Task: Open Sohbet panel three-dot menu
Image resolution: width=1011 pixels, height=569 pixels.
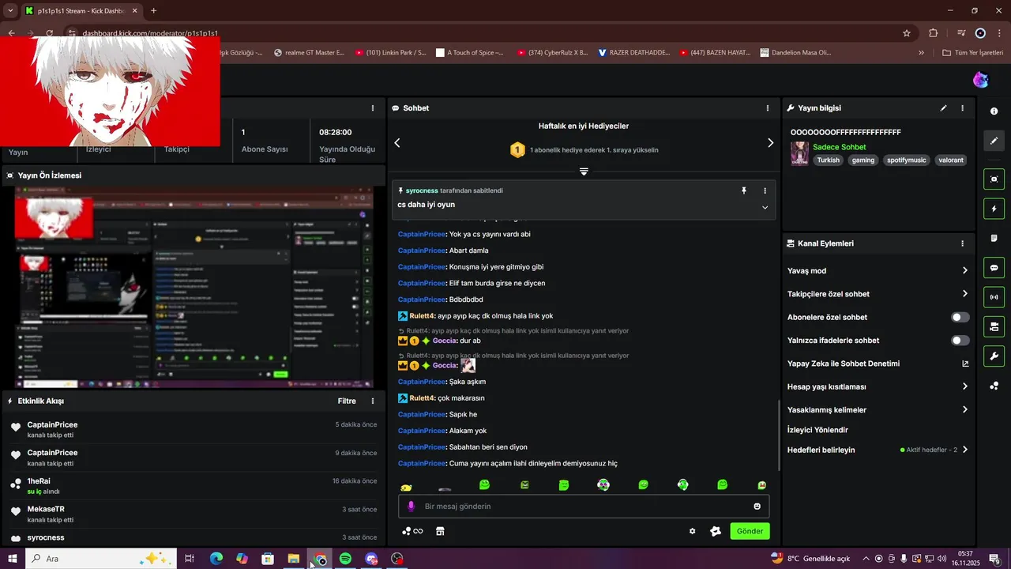Action: 767,108
